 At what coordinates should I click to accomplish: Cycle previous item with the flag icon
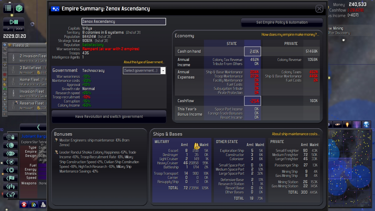tap(11, 178)
